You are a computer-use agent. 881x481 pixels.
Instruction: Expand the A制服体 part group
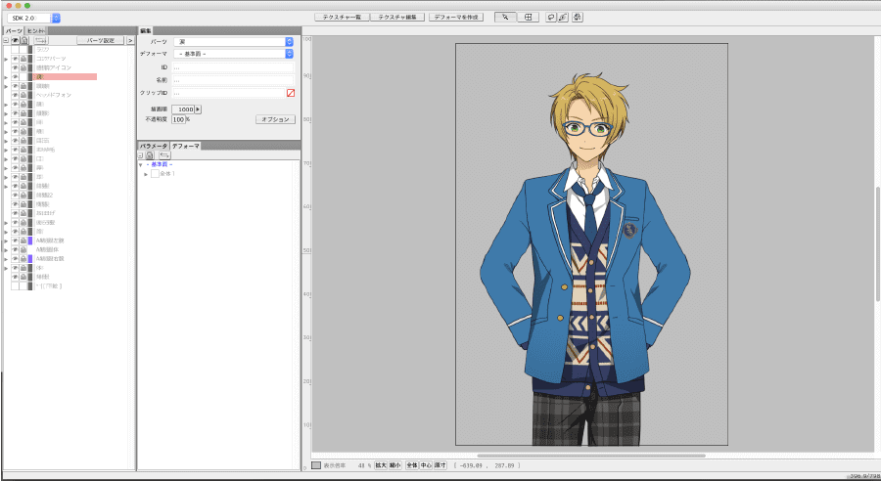tap(6, 249)
